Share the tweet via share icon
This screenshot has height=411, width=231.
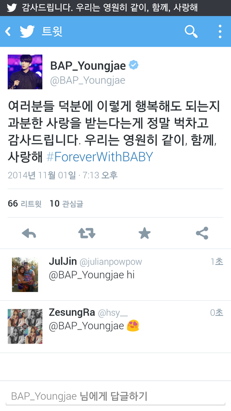point(202,233)
